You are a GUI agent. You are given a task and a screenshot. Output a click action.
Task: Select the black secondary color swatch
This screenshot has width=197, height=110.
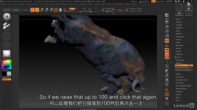click(4, 74)
